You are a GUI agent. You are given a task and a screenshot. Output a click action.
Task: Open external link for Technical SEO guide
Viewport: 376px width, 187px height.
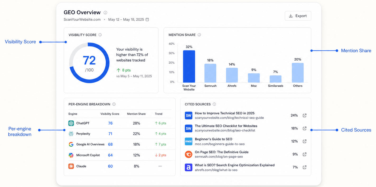304,115
